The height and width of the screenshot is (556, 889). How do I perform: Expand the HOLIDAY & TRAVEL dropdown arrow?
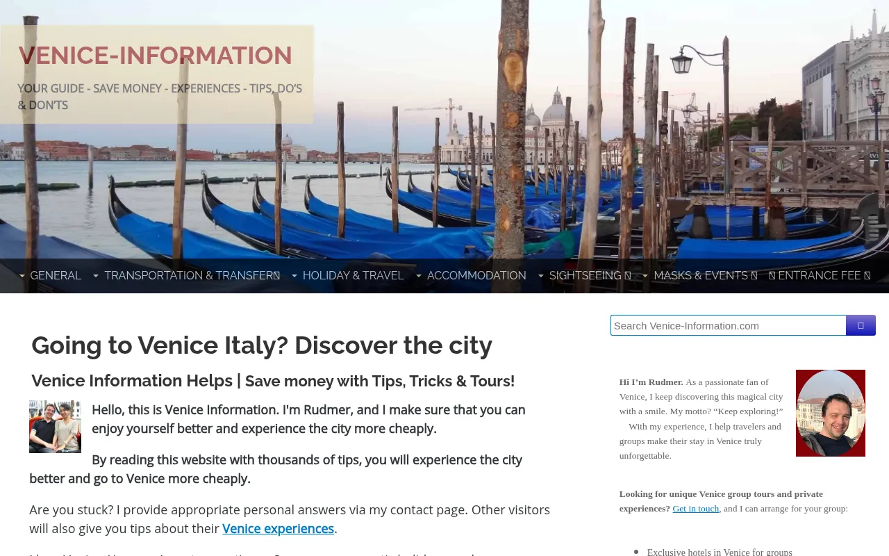click(294, 276)
